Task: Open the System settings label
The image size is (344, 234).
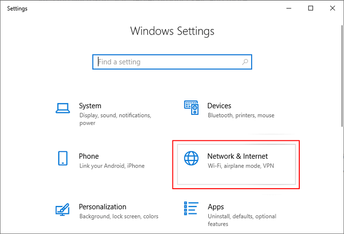Action: click(x=90, y=105)
